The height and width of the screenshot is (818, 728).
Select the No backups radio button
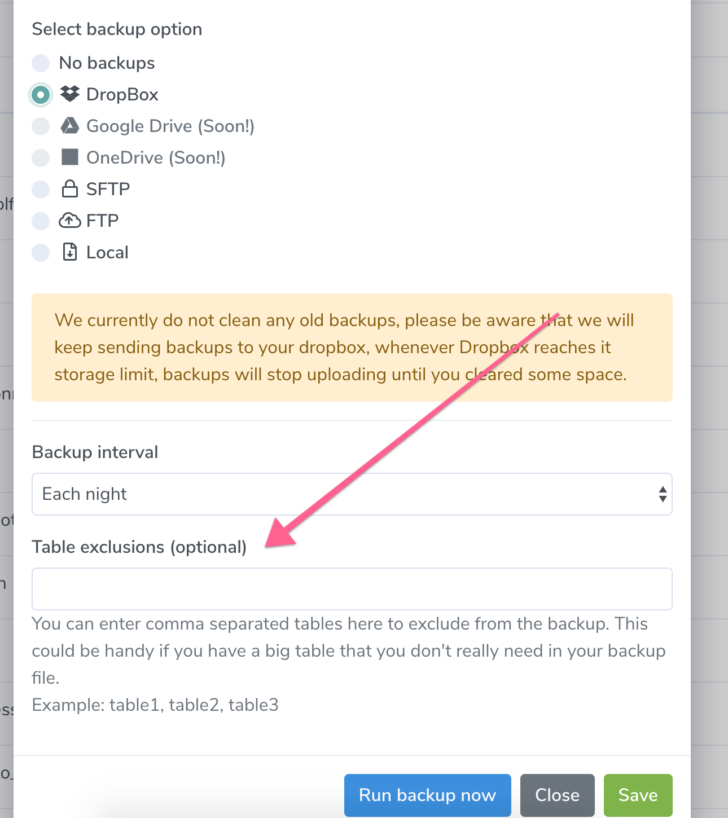41,63
